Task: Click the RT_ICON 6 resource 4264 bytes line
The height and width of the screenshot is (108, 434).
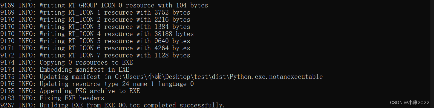Action: coord(95,48)
